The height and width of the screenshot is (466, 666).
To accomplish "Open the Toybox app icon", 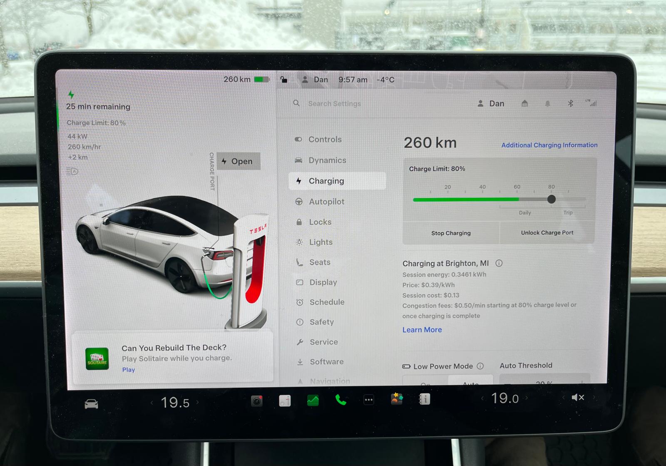I will click(x=396, y=399).
